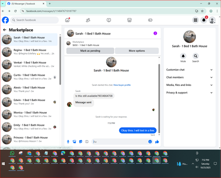Go back a page in Chrome
This screenshot has height=178, width=221.
(3, 11)
